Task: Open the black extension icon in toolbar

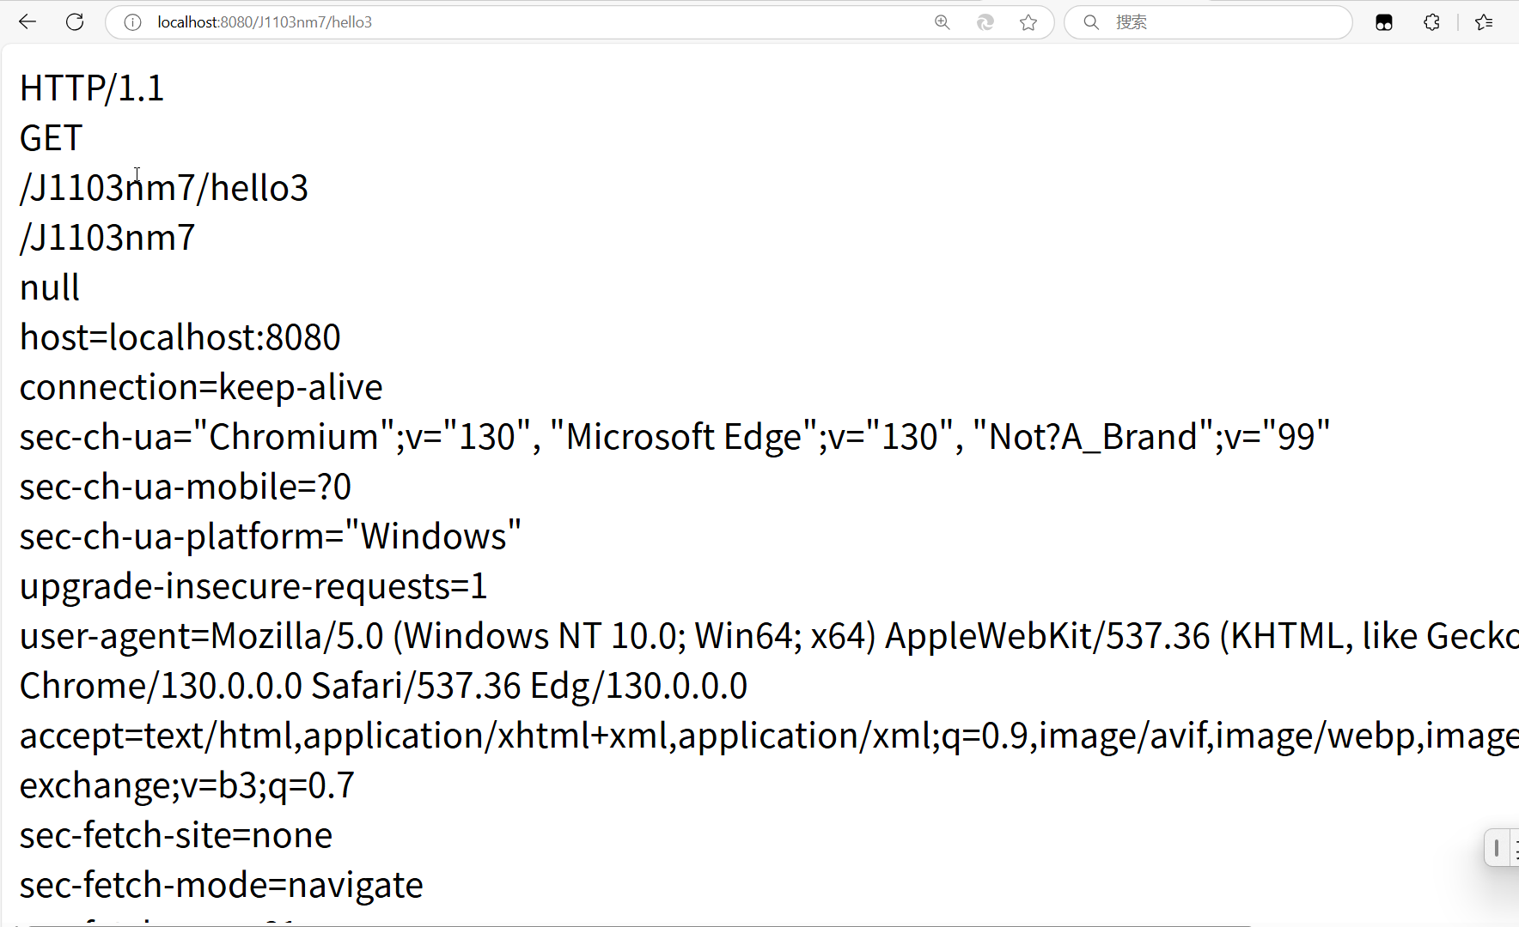Action: coord(1384,22)
